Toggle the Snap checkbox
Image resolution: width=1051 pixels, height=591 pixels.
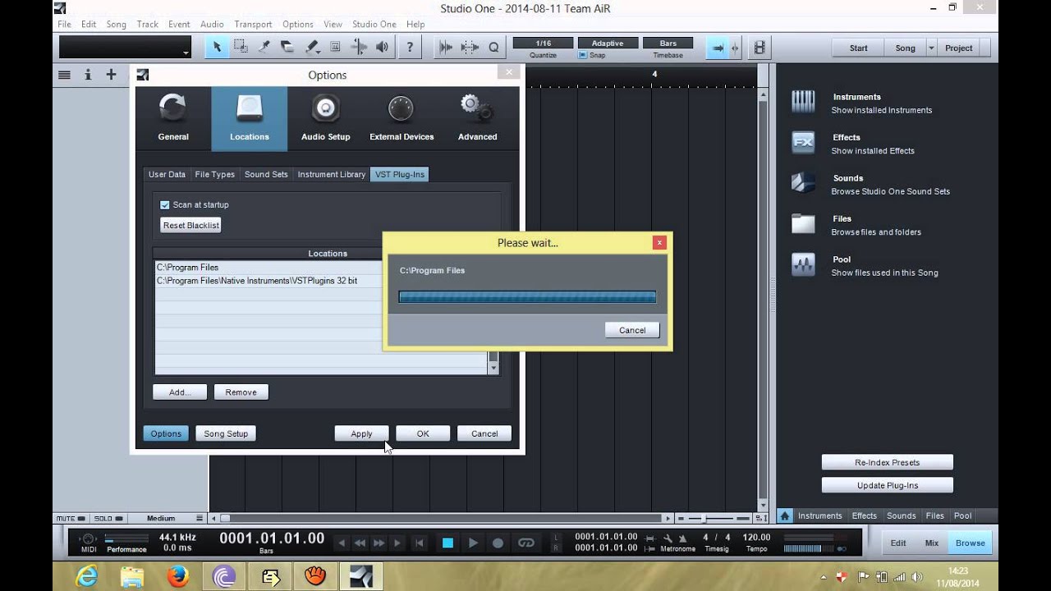583,55
